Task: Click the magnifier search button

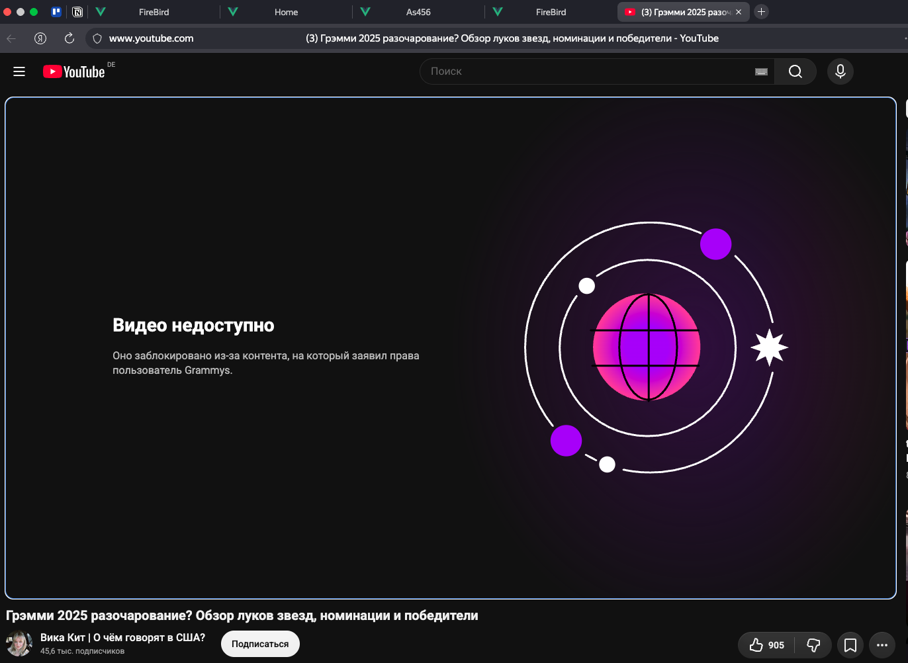Action: coord(795,71)
